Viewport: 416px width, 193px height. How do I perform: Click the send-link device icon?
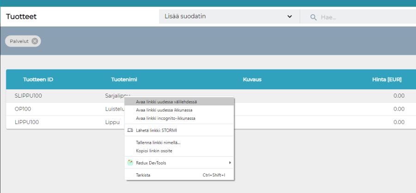coord(130,130)
